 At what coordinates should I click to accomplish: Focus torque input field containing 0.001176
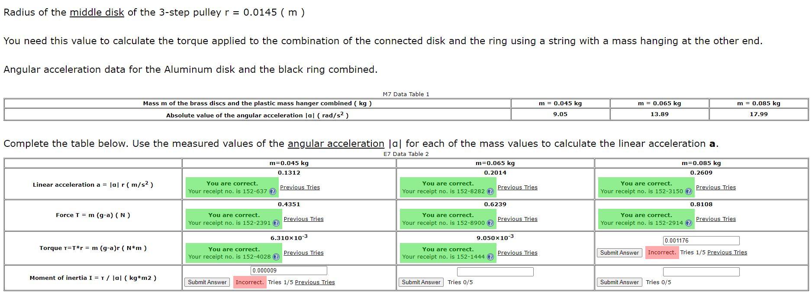701,241
